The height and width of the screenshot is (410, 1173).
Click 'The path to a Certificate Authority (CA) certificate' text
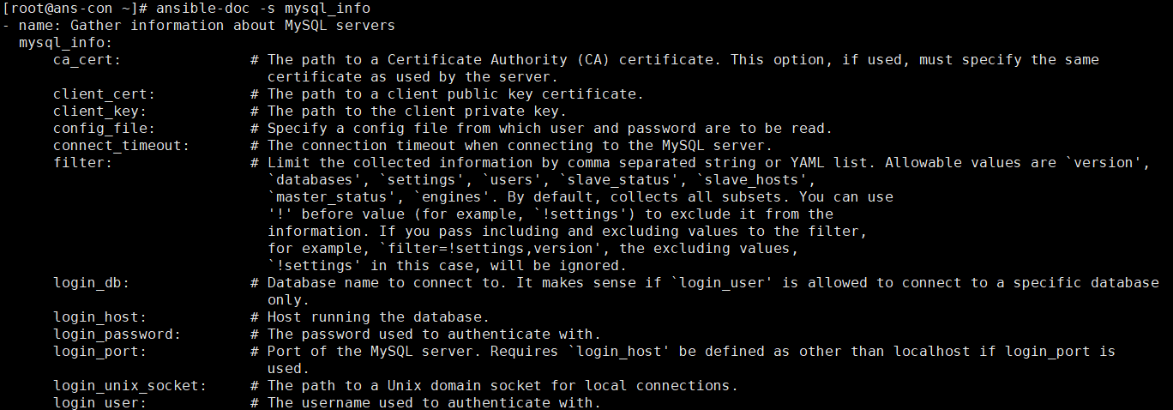(x=490, y=60)
